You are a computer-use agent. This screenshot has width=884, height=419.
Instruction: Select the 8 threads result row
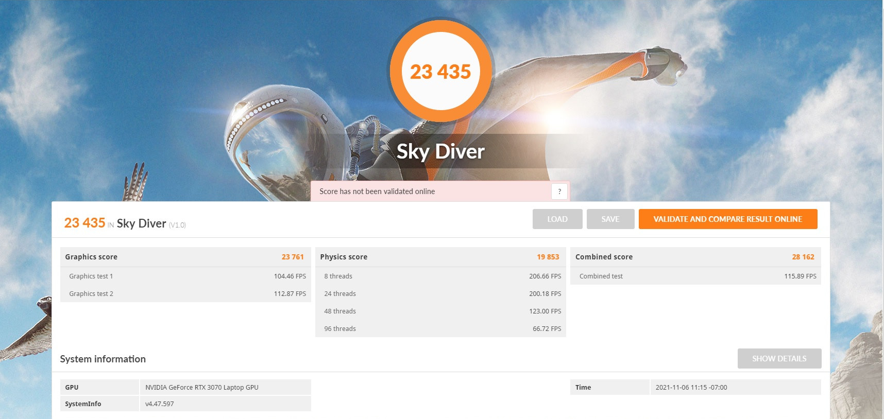pyautogui.click(x=440, y=276)
